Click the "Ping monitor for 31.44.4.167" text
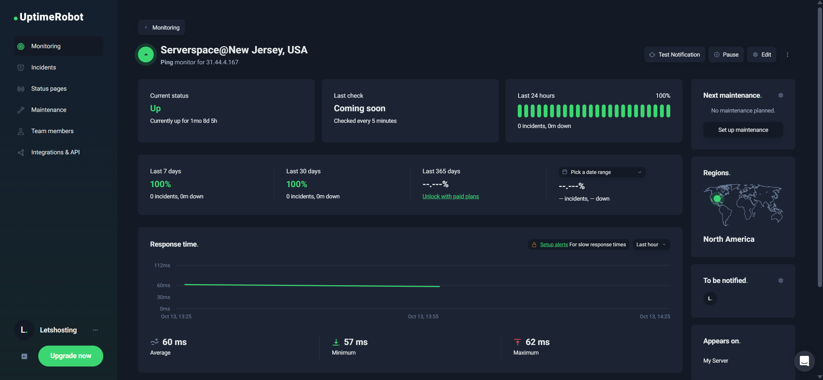Screen dimensions: 823x380 click(x=199, y=62)
